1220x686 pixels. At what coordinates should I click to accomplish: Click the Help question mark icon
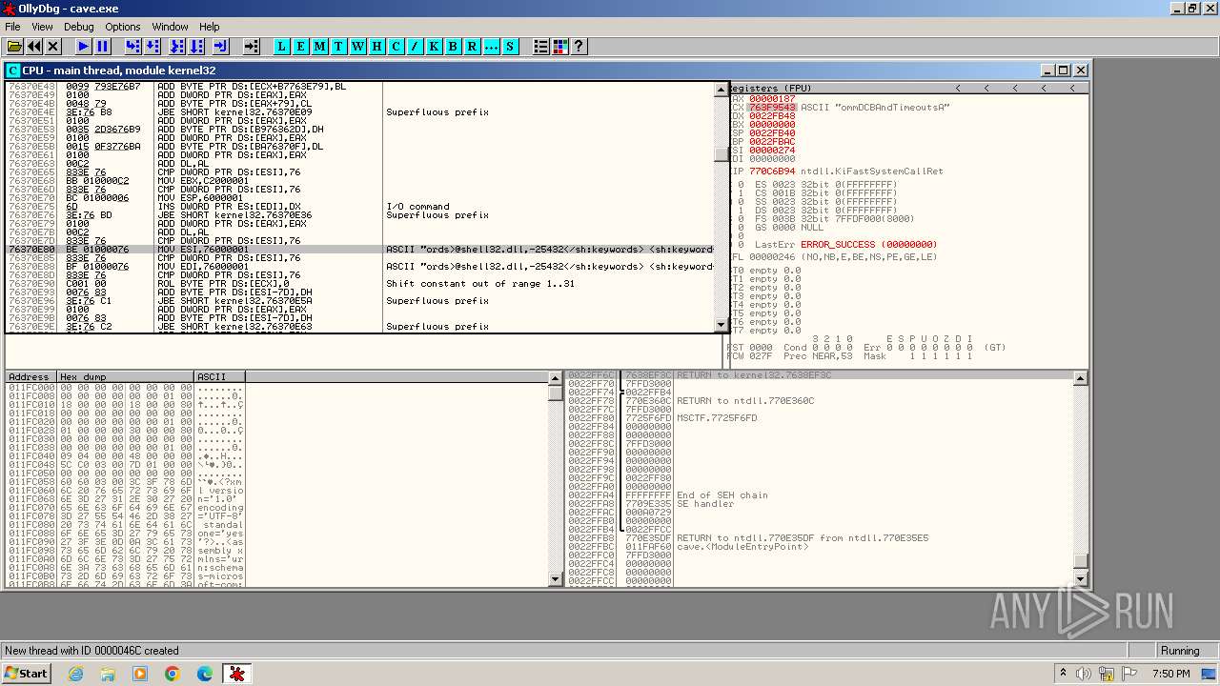pyautogui.click(x=579, y=46)
